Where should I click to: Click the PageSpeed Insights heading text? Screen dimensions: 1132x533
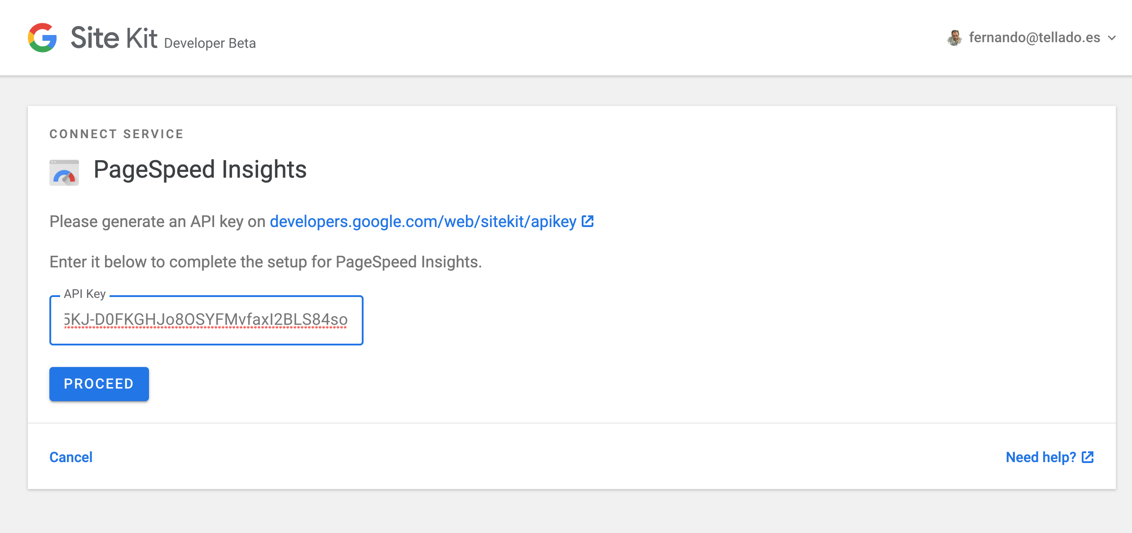pyautogui.click(x=200, y=170)
